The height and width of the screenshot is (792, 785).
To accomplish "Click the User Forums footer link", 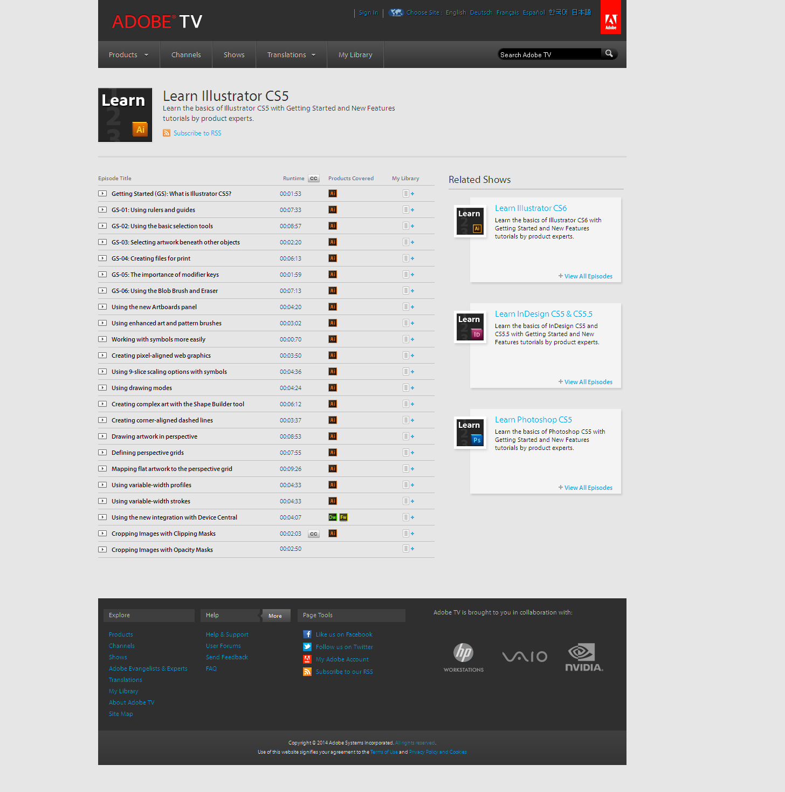I will [x=223, y=646].
